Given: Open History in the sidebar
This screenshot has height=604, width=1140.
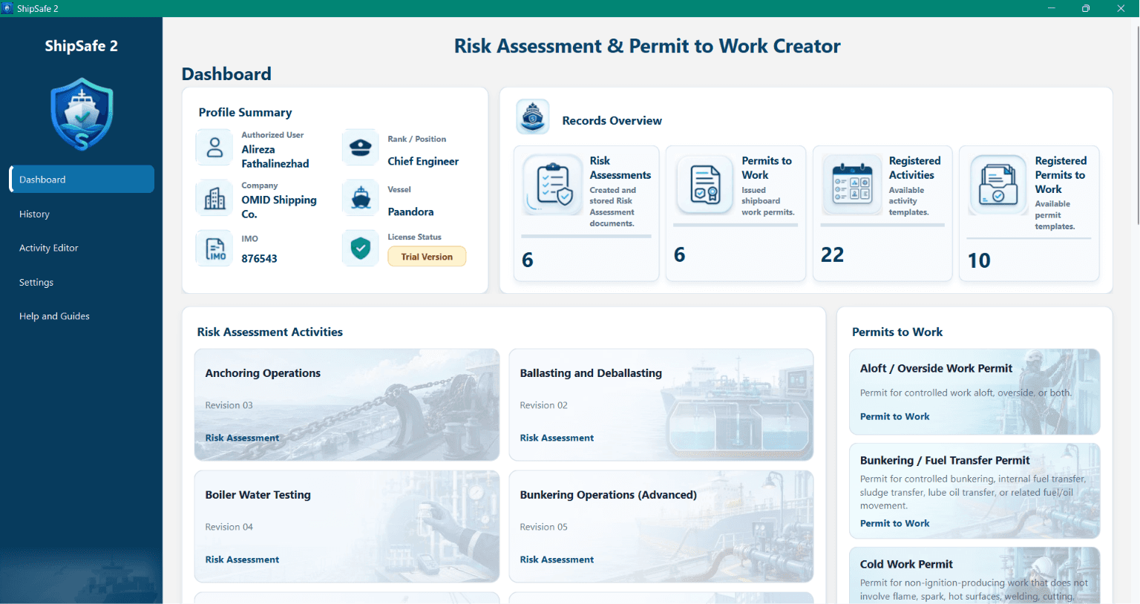Looking at the screenshot, I should pos(82,214).
